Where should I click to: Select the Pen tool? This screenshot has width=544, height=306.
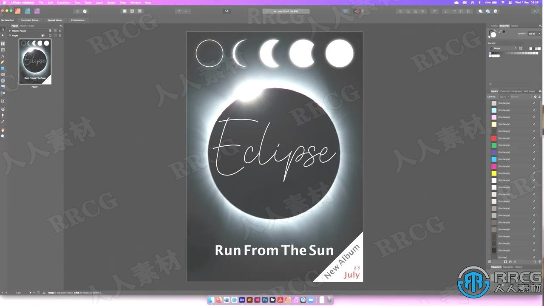(x=3, y=62)
